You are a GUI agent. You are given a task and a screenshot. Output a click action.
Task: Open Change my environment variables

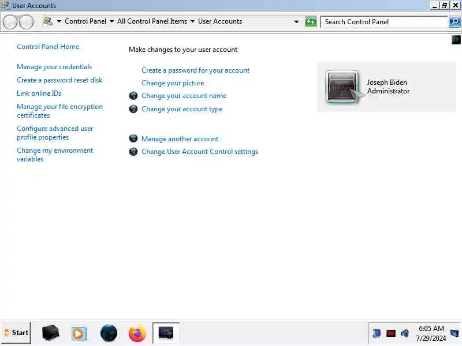click(x=55, y=155)
